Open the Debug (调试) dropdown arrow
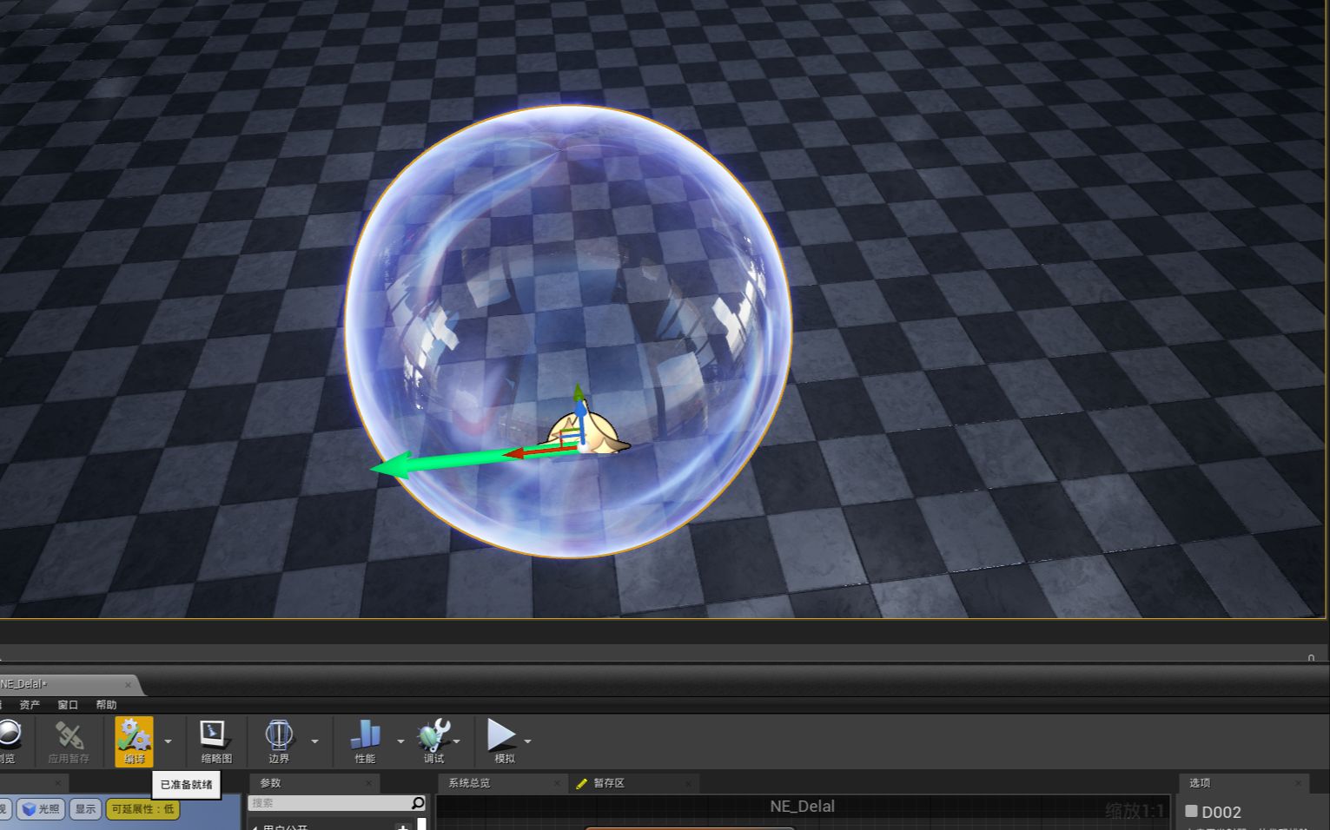Image resolution: width=1330 pixels, height=830 pixels. pos(456,741)
